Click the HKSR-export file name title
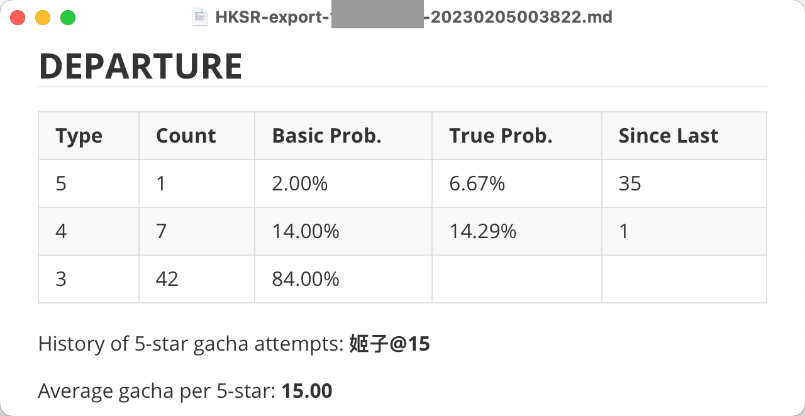 pyautogui.click(x=414, y=17)
